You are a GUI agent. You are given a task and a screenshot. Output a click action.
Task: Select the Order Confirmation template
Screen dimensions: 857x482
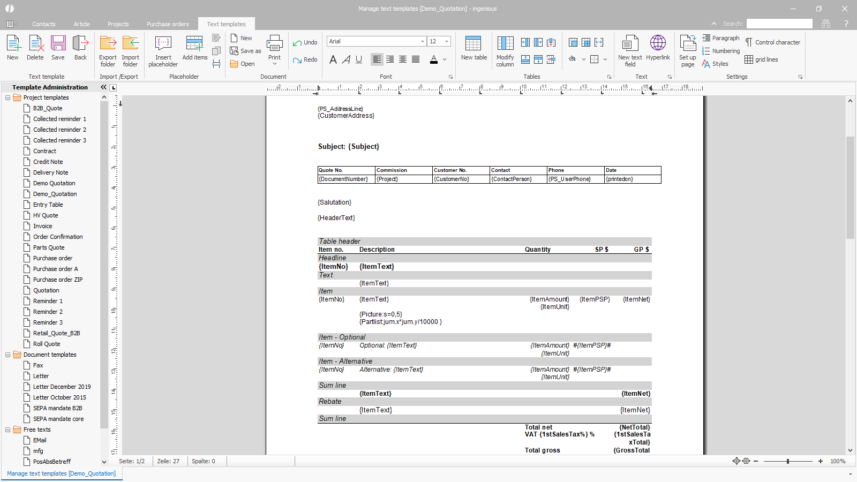pyautogui.click(x=58, y=237)
